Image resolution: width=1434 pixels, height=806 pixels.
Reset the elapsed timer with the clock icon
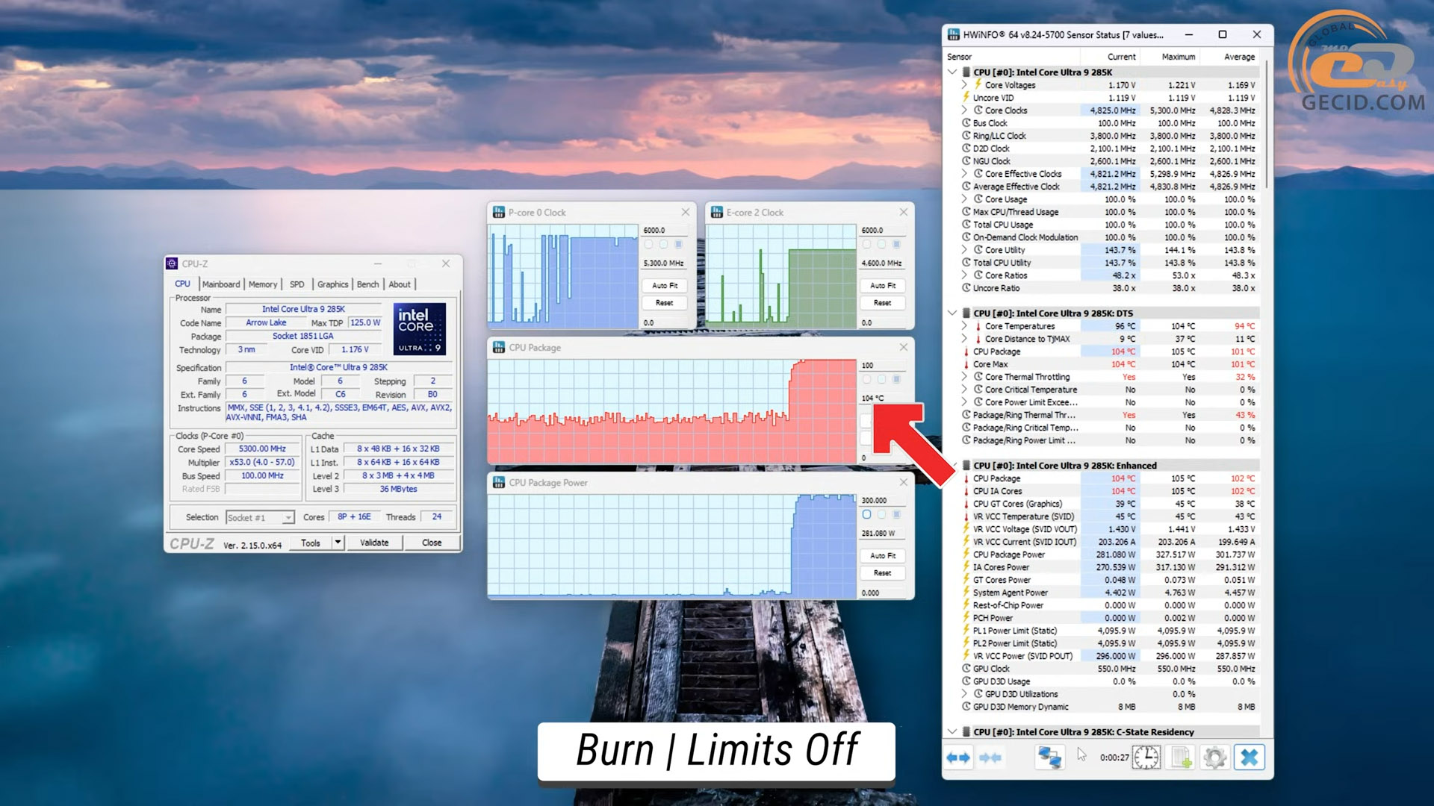click(1146, 757)
